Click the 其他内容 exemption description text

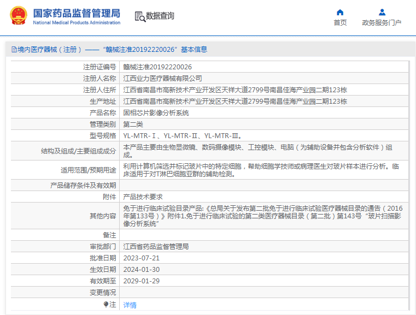(x=263, y=216)
